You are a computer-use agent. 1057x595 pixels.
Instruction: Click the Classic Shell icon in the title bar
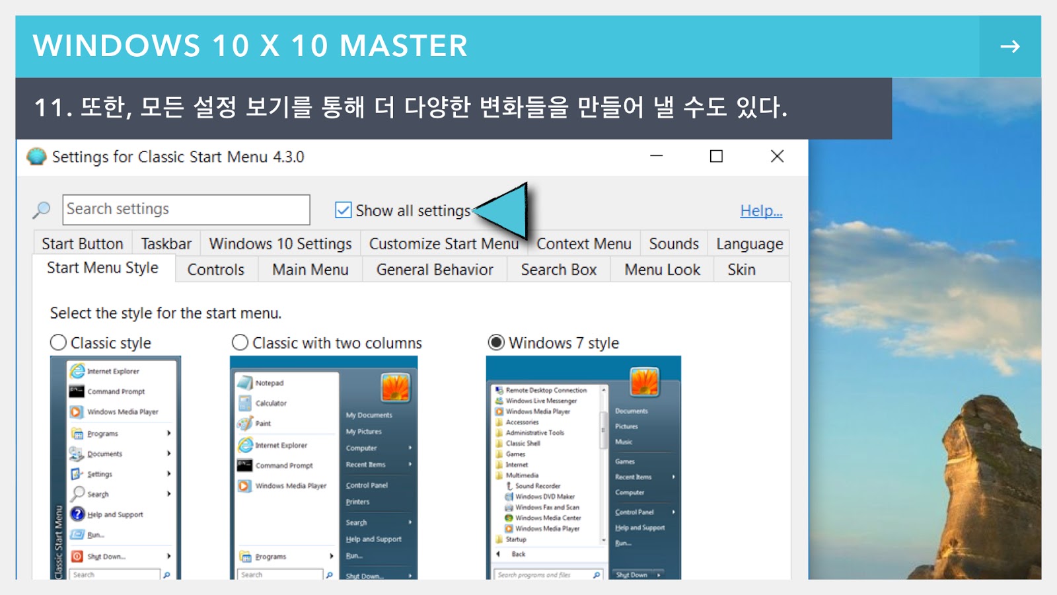point(36,157)
